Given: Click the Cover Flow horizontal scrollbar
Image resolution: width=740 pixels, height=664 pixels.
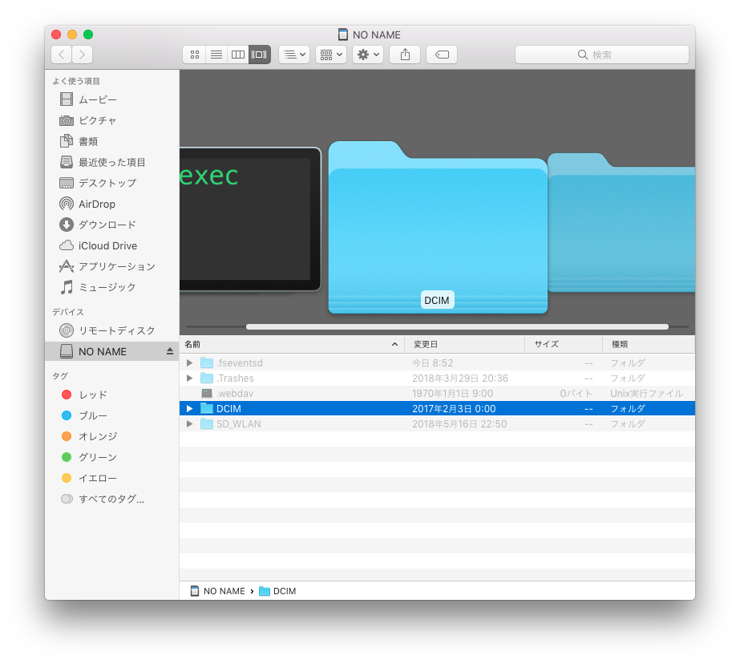Looking at the screenshot, I should coord(457,326).
